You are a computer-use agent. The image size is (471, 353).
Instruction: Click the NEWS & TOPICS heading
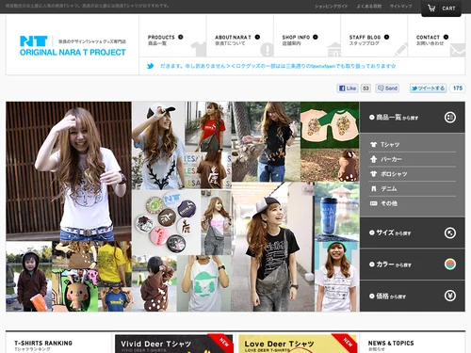coord(391,344)
